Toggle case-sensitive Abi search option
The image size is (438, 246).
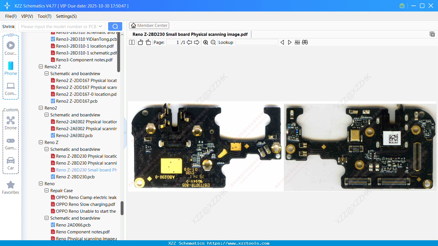pos(297,42)
